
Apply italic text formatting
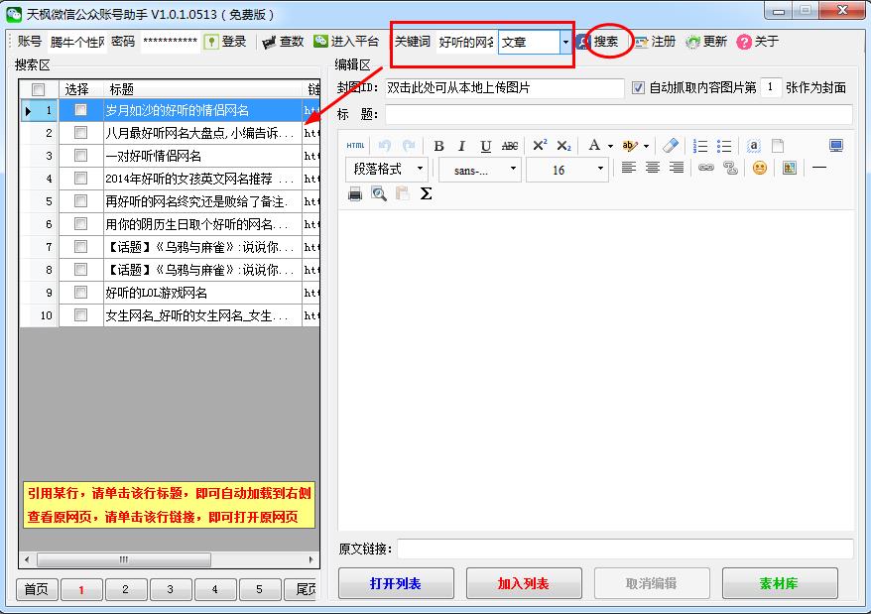tap(462, 146)
